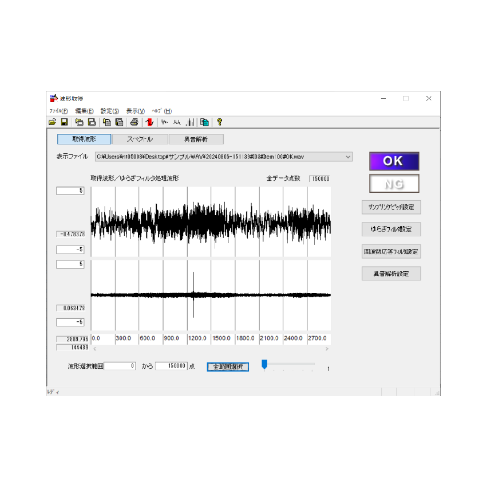Click the printer icon in toolbar

click(x=134, y=122)
